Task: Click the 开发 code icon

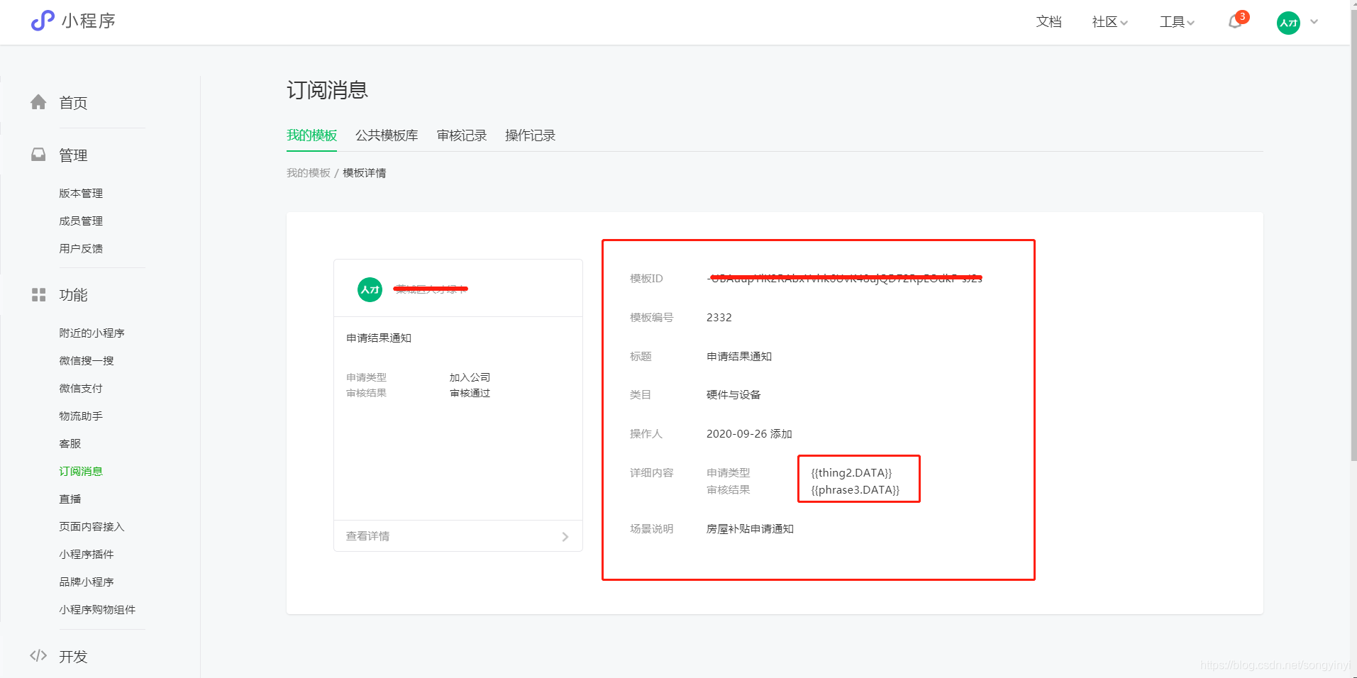Action: [x=38, y=656]
